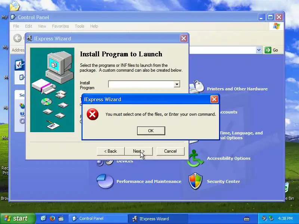This screenshot has width=299, height=224.
Task: Close the Control Panel window
Action: (279, 17)
